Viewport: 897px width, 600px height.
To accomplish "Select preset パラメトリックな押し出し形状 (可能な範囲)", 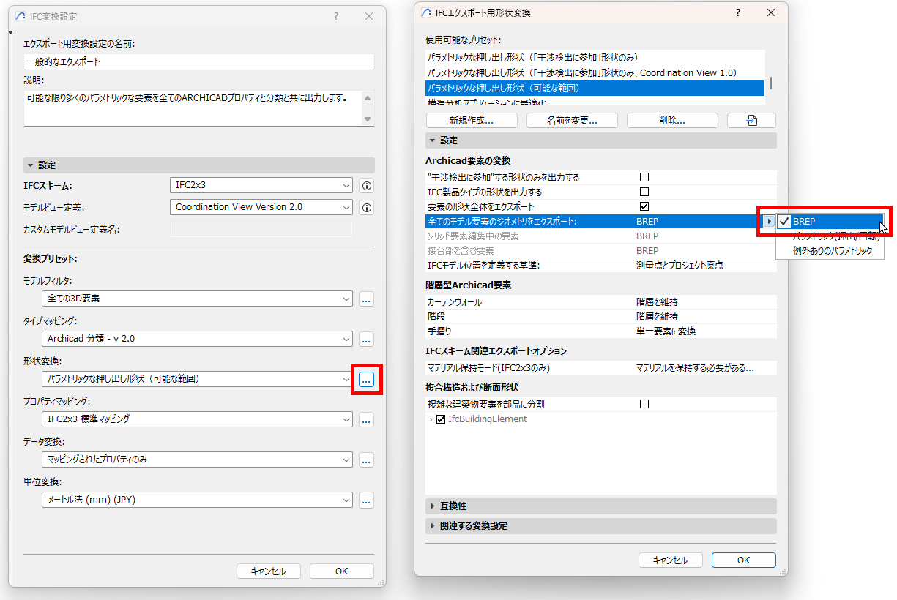I will [x=595, y=88].
